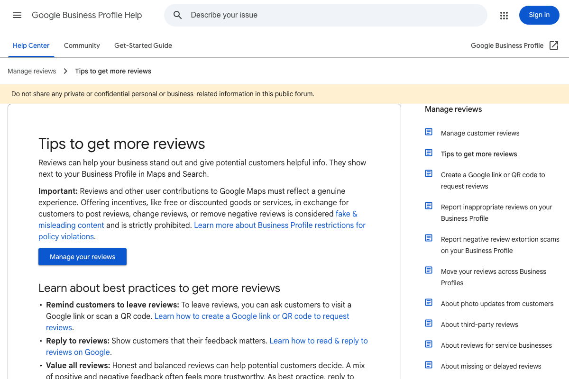Click article icon beside About photo updates from customers
The image size is (569, 379).
click(x=429, y=302)
